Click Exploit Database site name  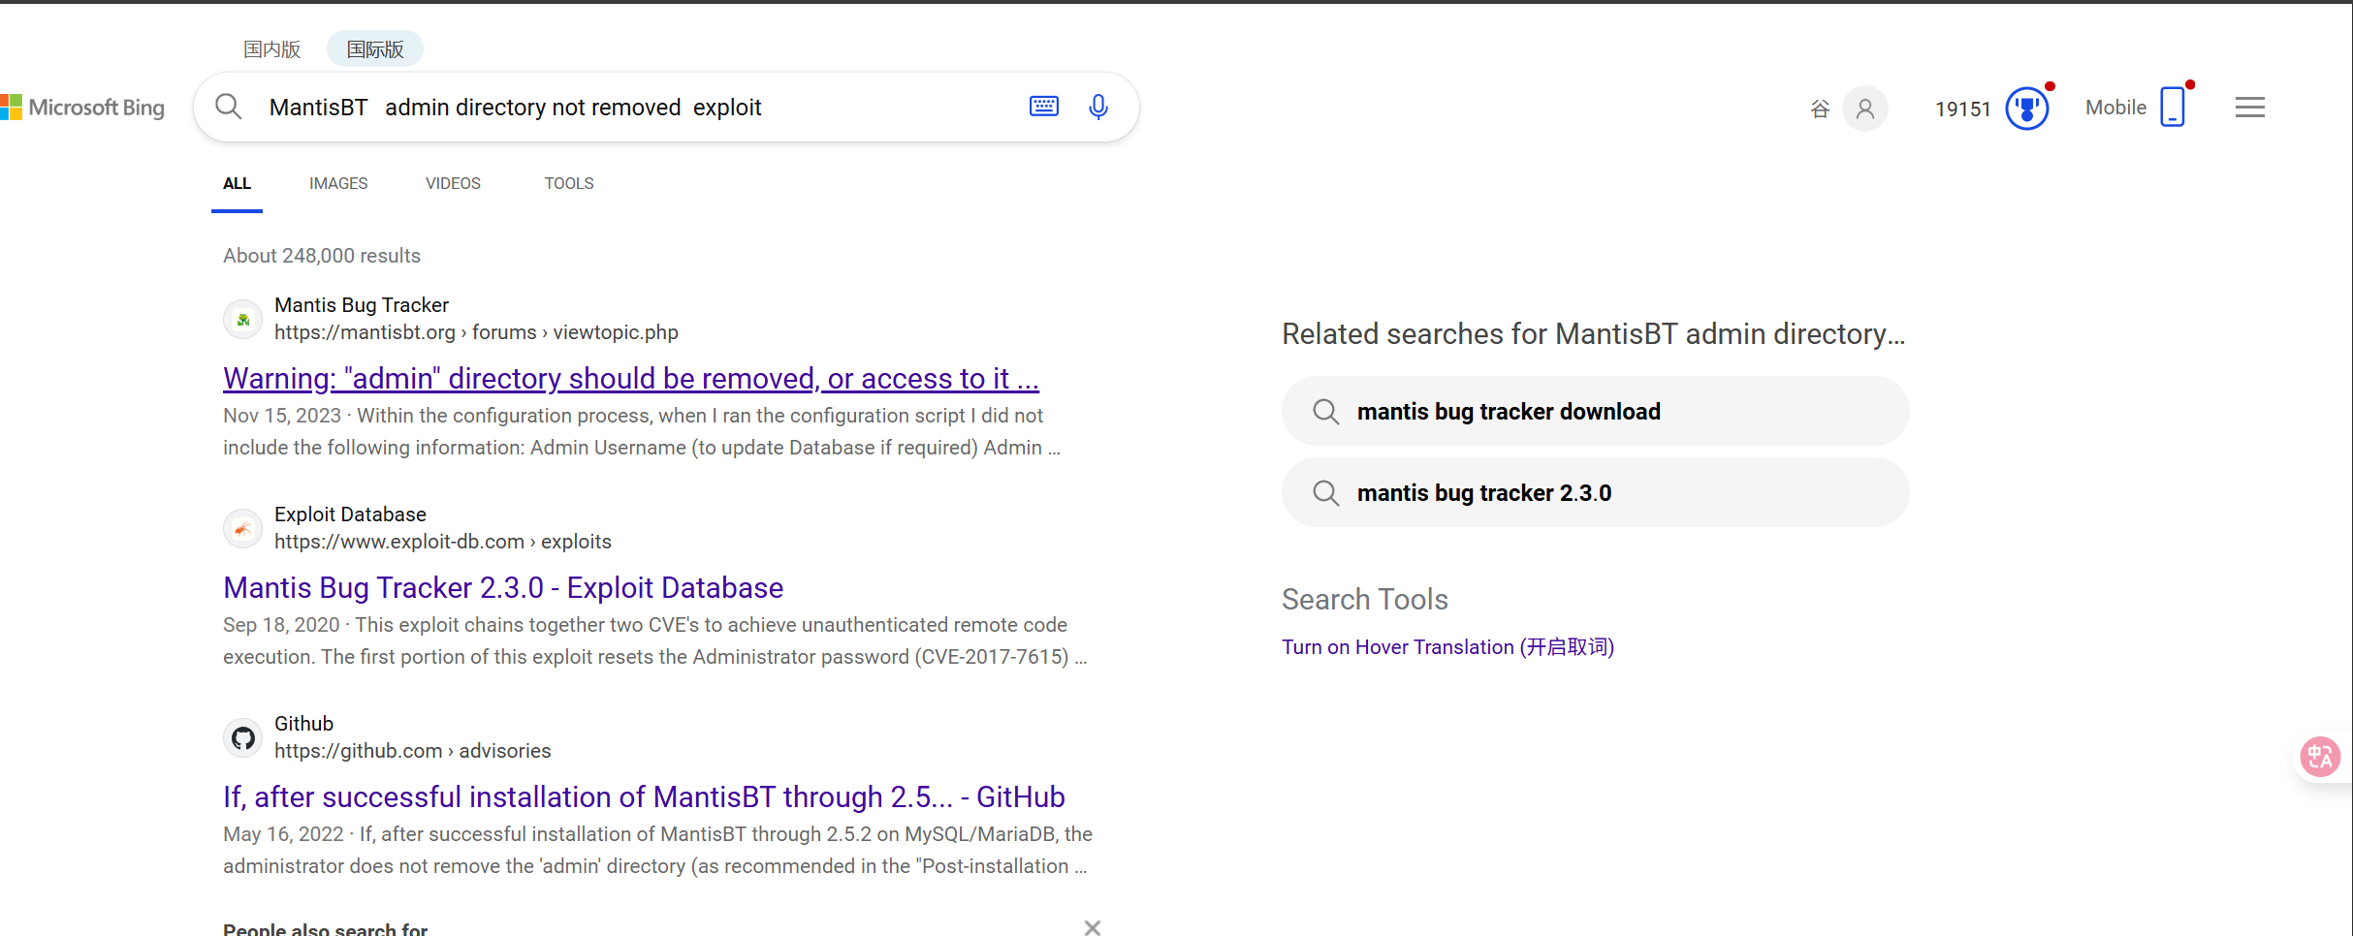[350, 515]
